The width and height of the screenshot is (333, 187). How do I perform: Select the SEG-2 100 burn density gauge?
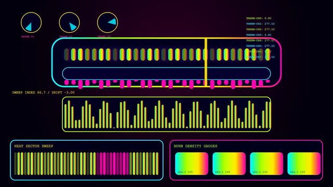click(267, 164)
